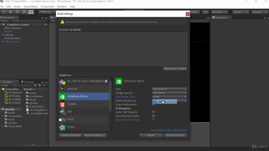This screenshot has height=151, width=269.
Task: Toggle the Pivot handle position button
Action: coord(46,12)
